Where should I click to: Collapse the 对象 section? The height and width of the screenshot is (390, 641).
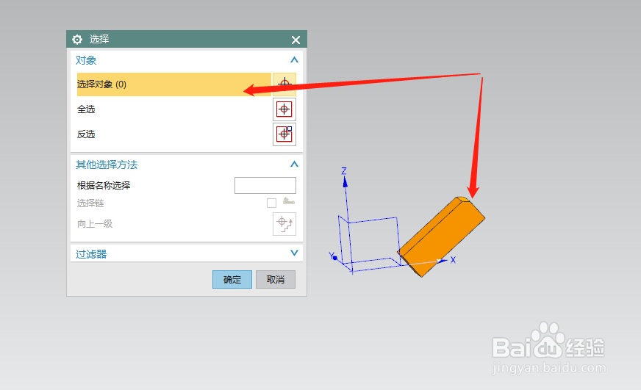click(294, 60)
